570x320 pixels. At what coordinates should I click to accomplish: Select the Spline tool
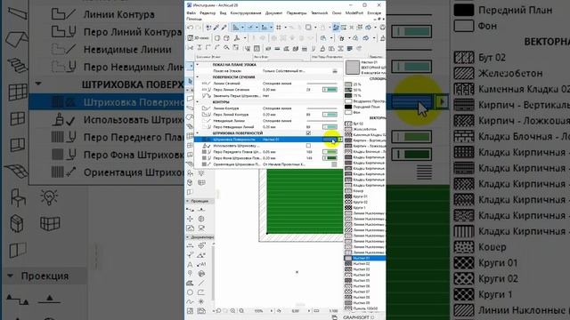click(190, 302)
